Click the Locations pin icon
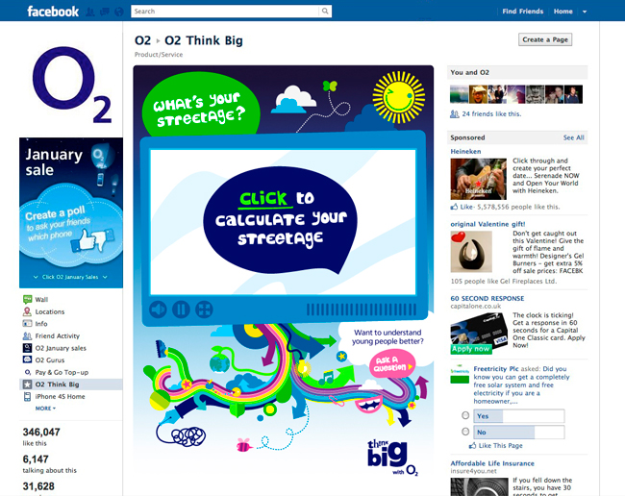This screenshot has height=496, width=625. click(27, 311)
